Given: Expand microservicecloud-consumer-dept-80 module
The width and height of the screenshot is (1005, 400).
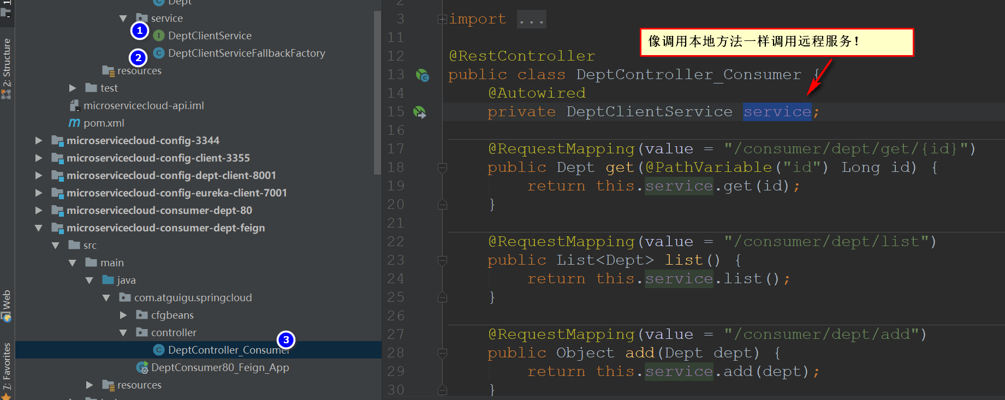Looking at the screenshot, I should tap(39, 210).
